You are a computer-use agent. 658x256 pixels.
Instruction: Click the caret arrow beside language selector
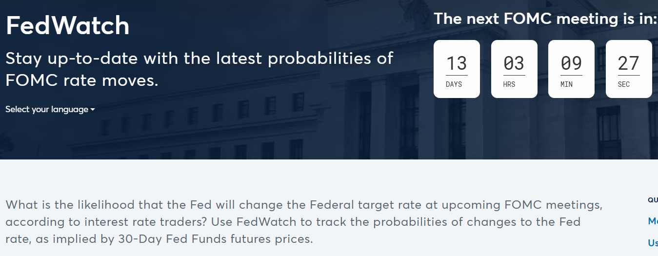coord(93,110)
